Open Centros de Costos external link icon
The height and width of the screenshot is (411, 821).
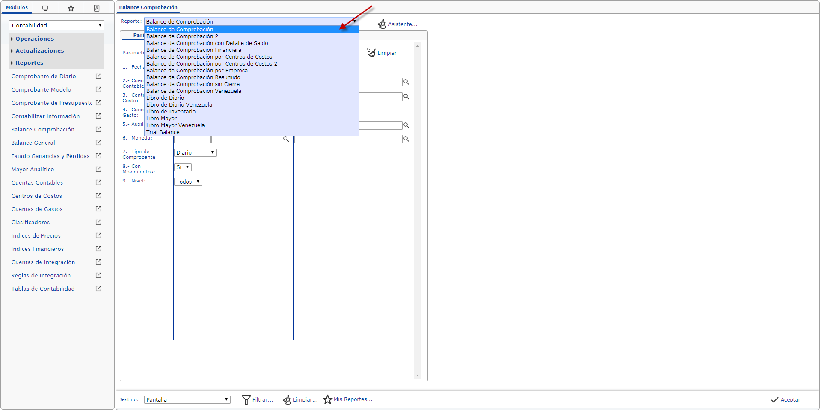pyautogui.click(x=98, y=196)
